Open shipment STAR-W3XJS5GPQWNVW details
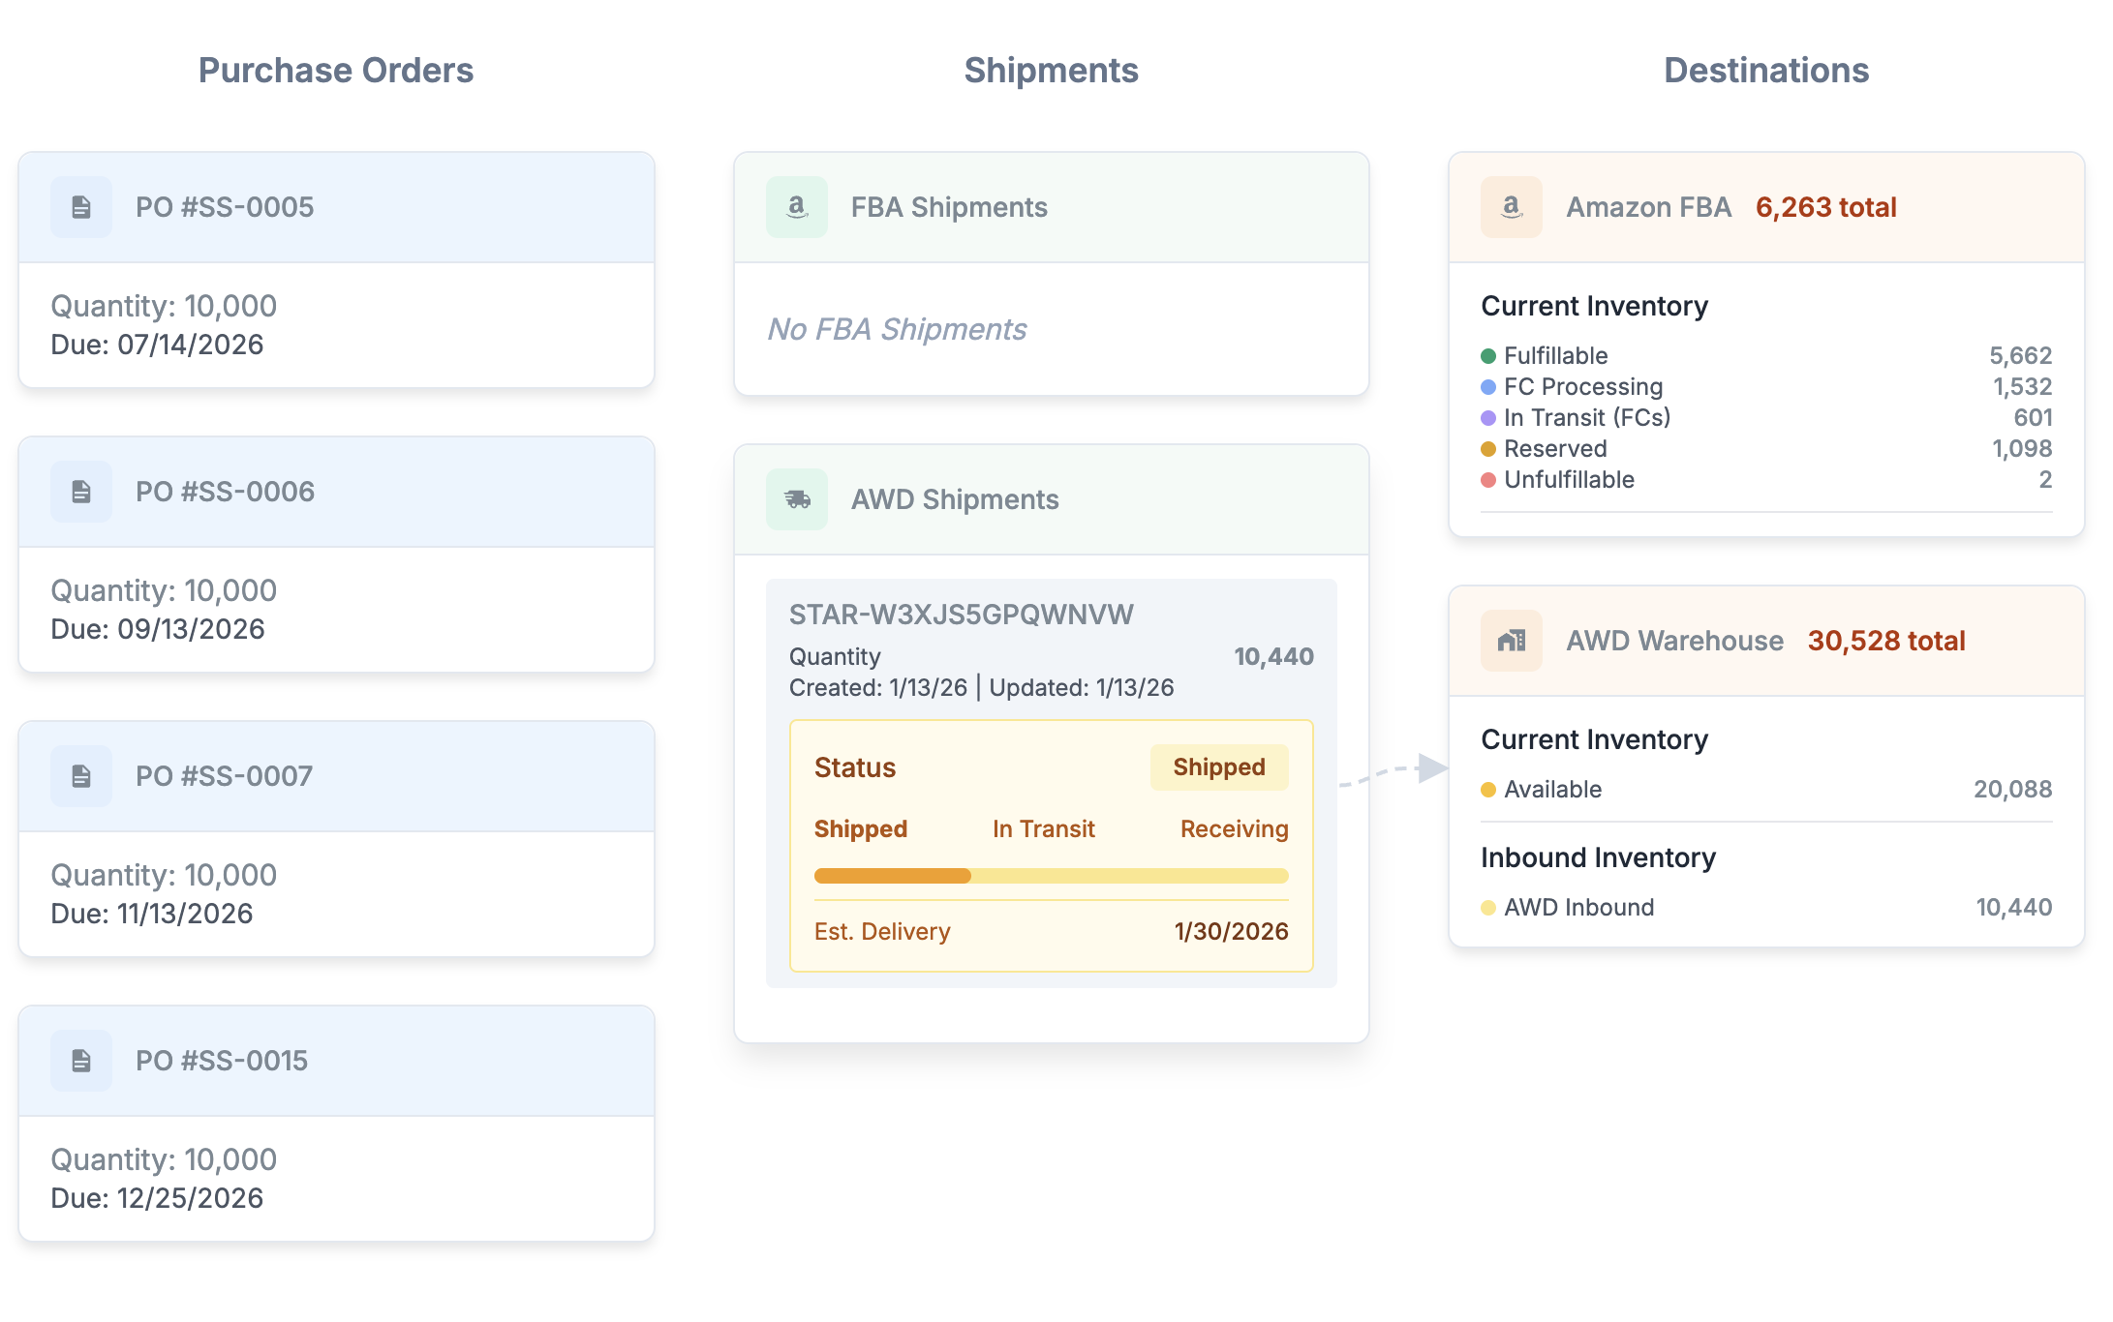Viewport: 2113px width, 1322px height. pyautogui.click(x=960, y=614)
